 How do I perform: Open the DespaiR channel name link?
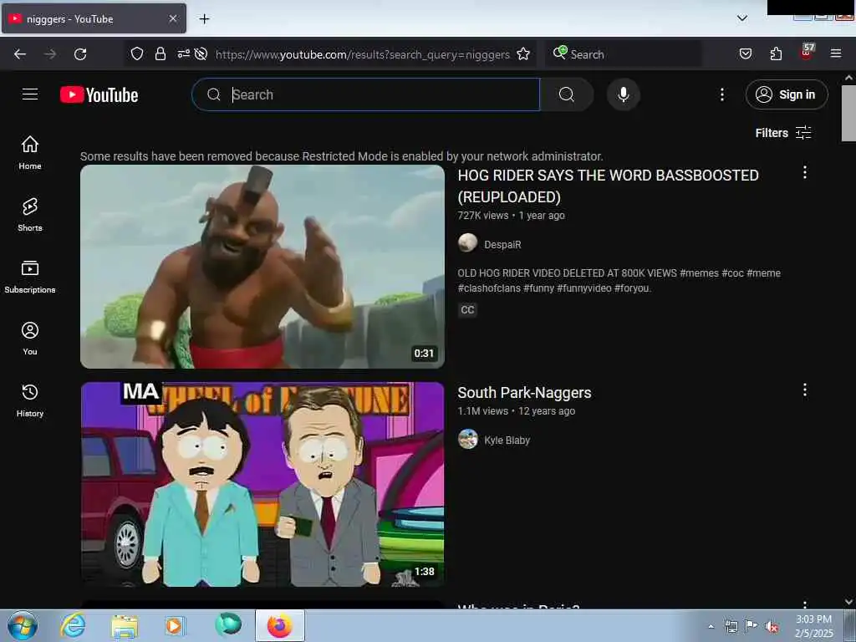(x=502, y=245)
